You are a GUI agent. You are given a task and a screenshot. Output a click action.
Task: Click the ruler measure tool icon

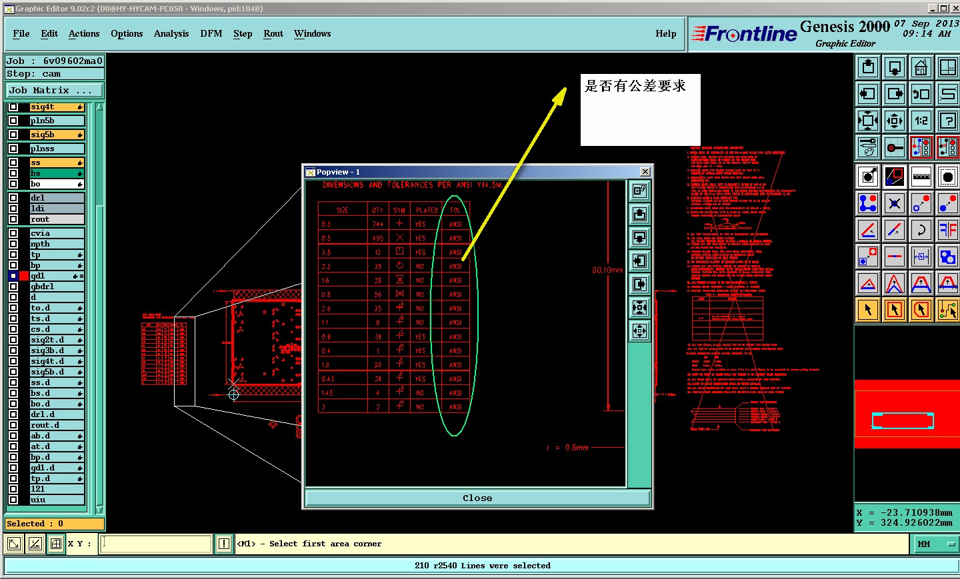pos(921,177)
